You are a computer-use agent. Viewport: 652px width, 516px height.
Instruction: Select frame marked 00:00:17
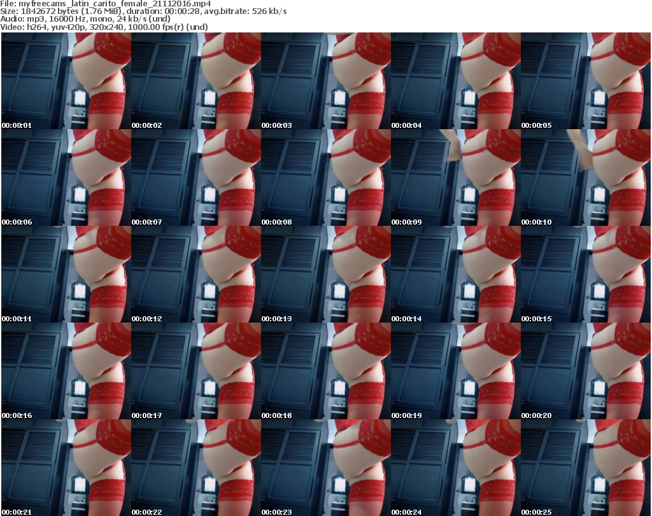[196, 371]
